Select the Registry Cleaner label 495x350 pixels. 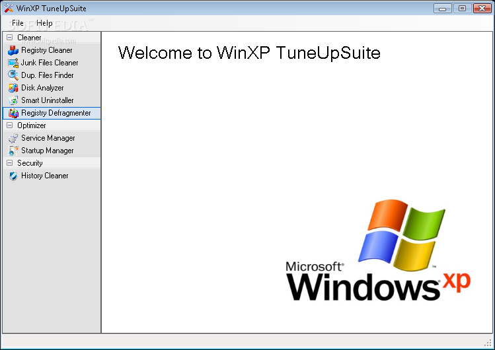coord(47,50)
